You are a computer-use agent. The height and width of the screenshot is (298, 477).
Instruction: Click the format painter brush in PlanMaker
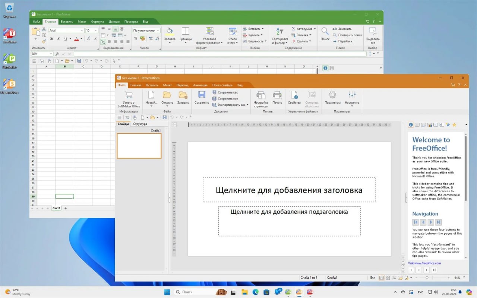44,41
